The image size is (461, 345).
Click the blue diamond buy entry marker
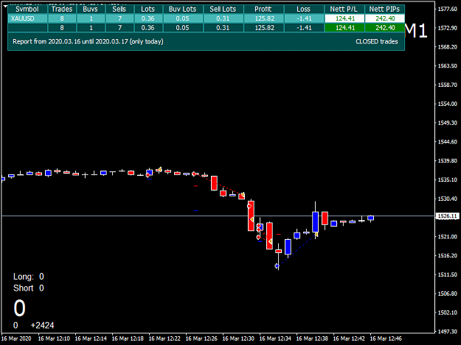coord(277,266)
